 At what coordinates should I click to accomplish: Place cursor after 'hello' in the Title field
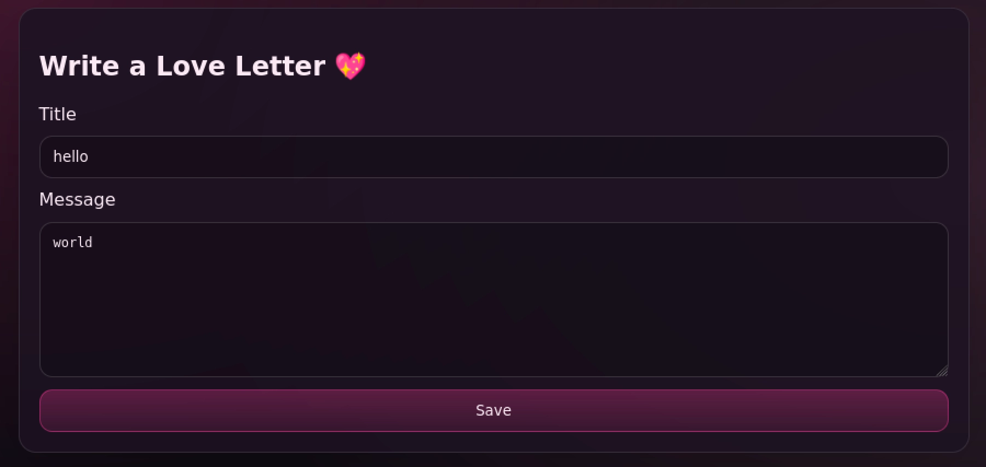coord(89,157)
